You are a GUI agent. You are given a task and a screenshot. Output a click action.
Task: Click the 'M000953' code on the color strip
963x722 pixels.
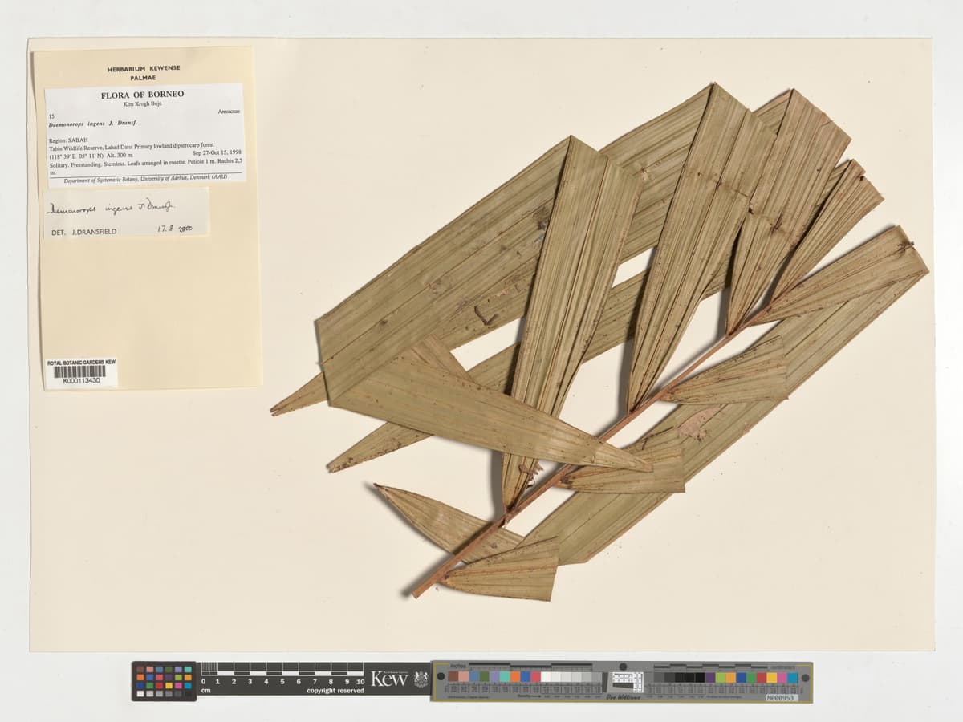[x=782, y=698]
